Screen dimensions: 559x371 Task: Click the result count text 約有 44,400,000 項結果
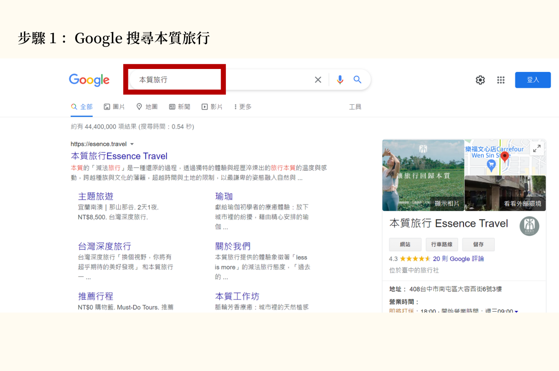[x=104, y=127]
